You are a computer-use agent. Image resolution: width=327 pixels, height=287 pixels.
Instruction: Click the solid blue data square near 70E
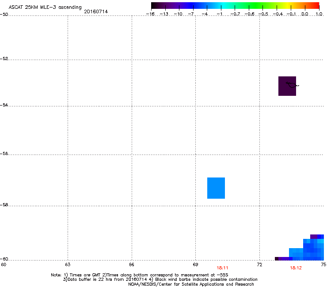pos(216,188)
